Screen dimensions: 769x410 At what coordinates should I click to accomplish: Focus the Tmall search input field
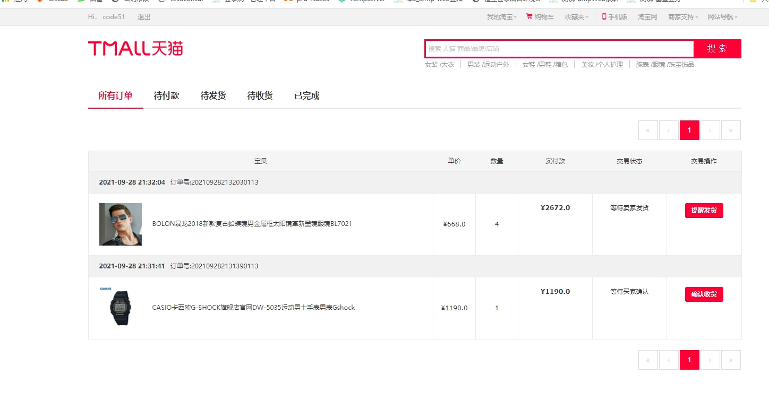tap(559, 48)
